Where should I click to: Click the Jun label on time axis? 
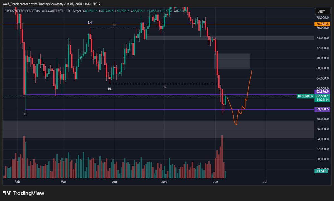click(x=215, y=182)
